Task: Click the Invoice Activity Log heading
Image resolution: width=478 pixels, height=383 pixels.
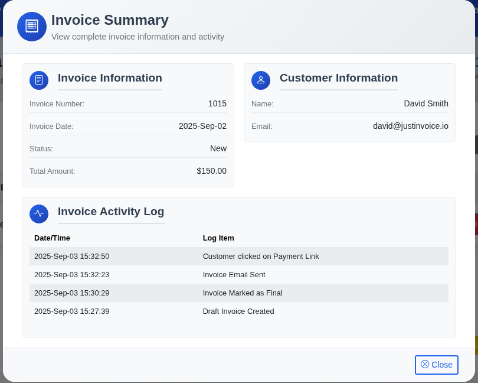Action: 111,212
